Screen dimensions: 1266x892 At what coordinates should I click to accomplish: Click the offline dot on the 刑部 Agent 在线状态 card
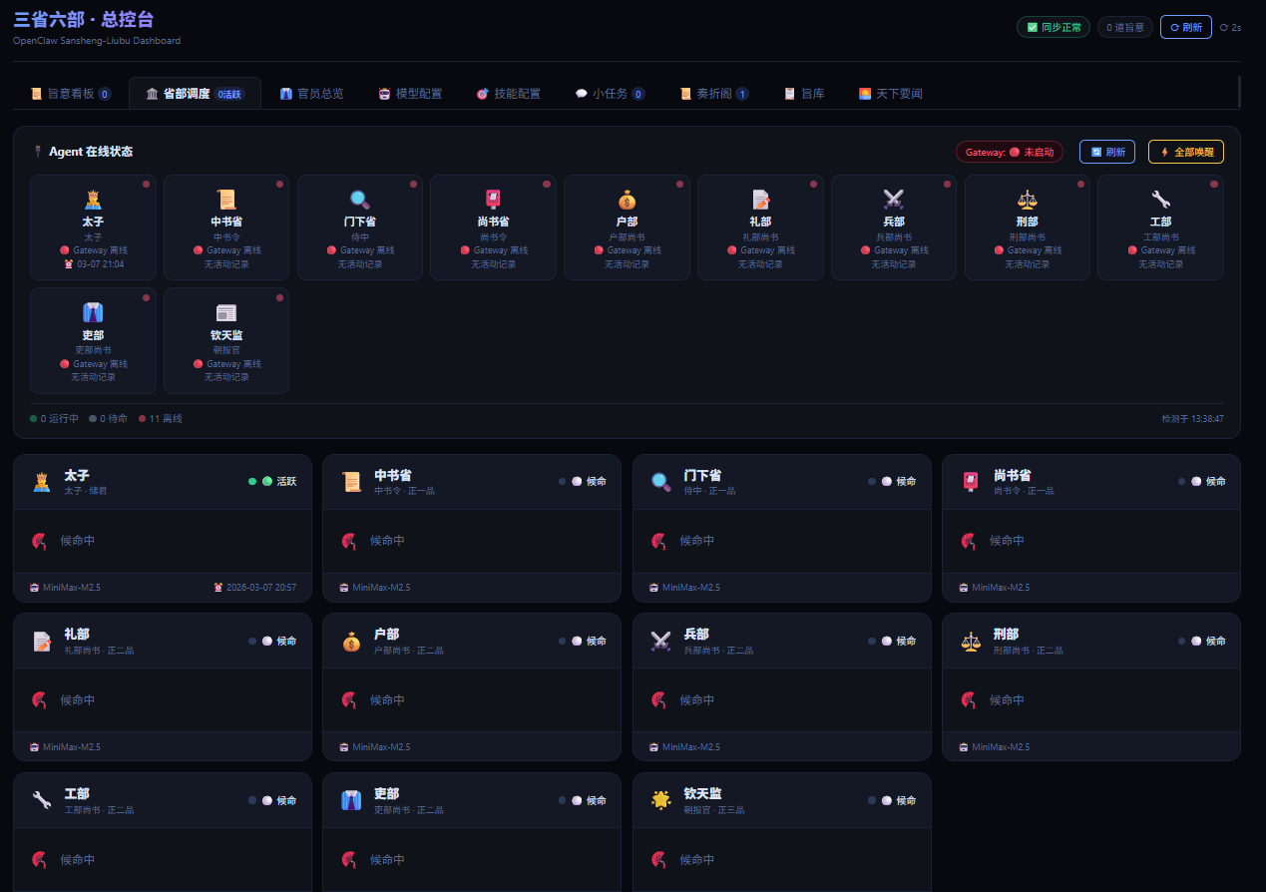coord(1080,184)
